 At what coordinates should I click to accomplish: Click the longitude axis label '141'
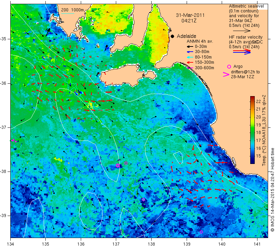coord(257,244)
